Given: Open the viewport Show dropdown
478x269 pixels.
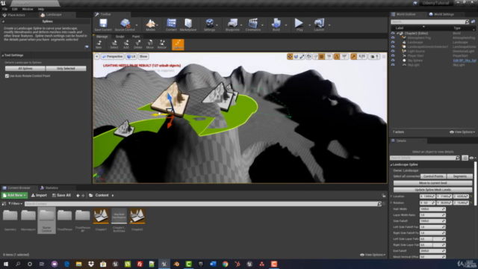Looking at the screenshot, I should pyautogui.click(x=143, y=57).
